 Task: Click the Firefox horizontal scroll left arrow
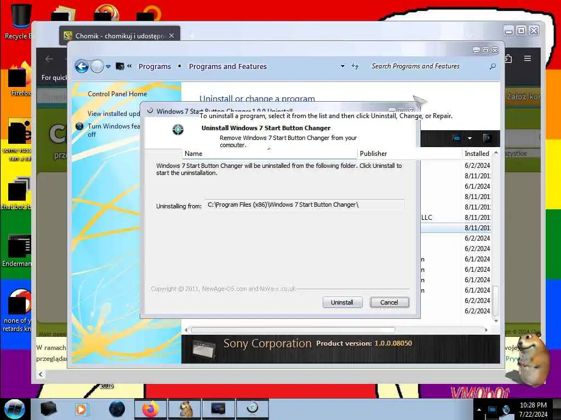(41, 374)
